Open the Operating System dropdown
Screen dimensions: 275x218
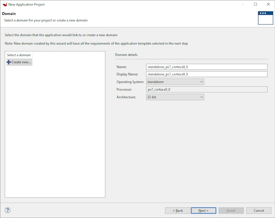[175, 82]
